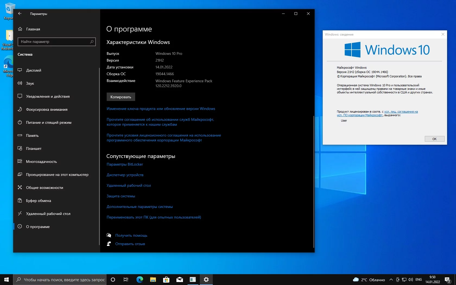Open Главная home page in settings

pos(33,29)
